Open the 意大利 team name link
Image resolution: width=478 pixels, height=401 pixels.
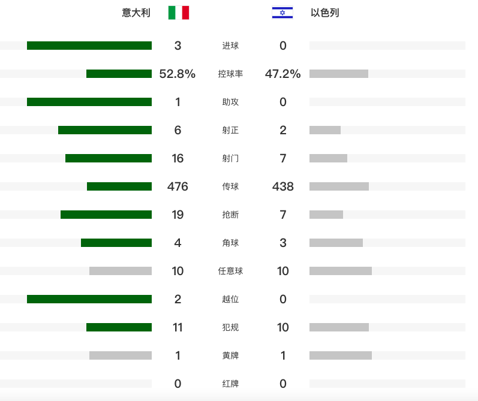pyautogui.click(x=136, y=13)
